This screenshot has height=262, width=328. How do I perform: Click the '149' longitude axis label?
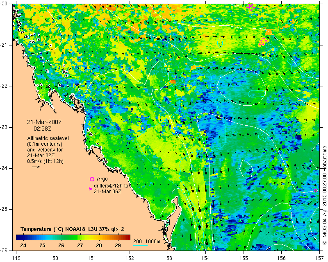click(x=16, y=258)
